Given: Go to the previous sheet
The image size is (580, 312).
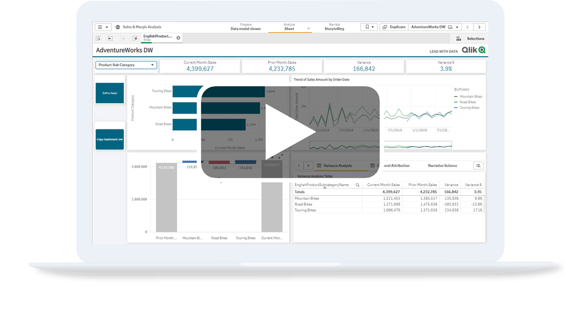Looking at the screenshot, I should 468,27.
